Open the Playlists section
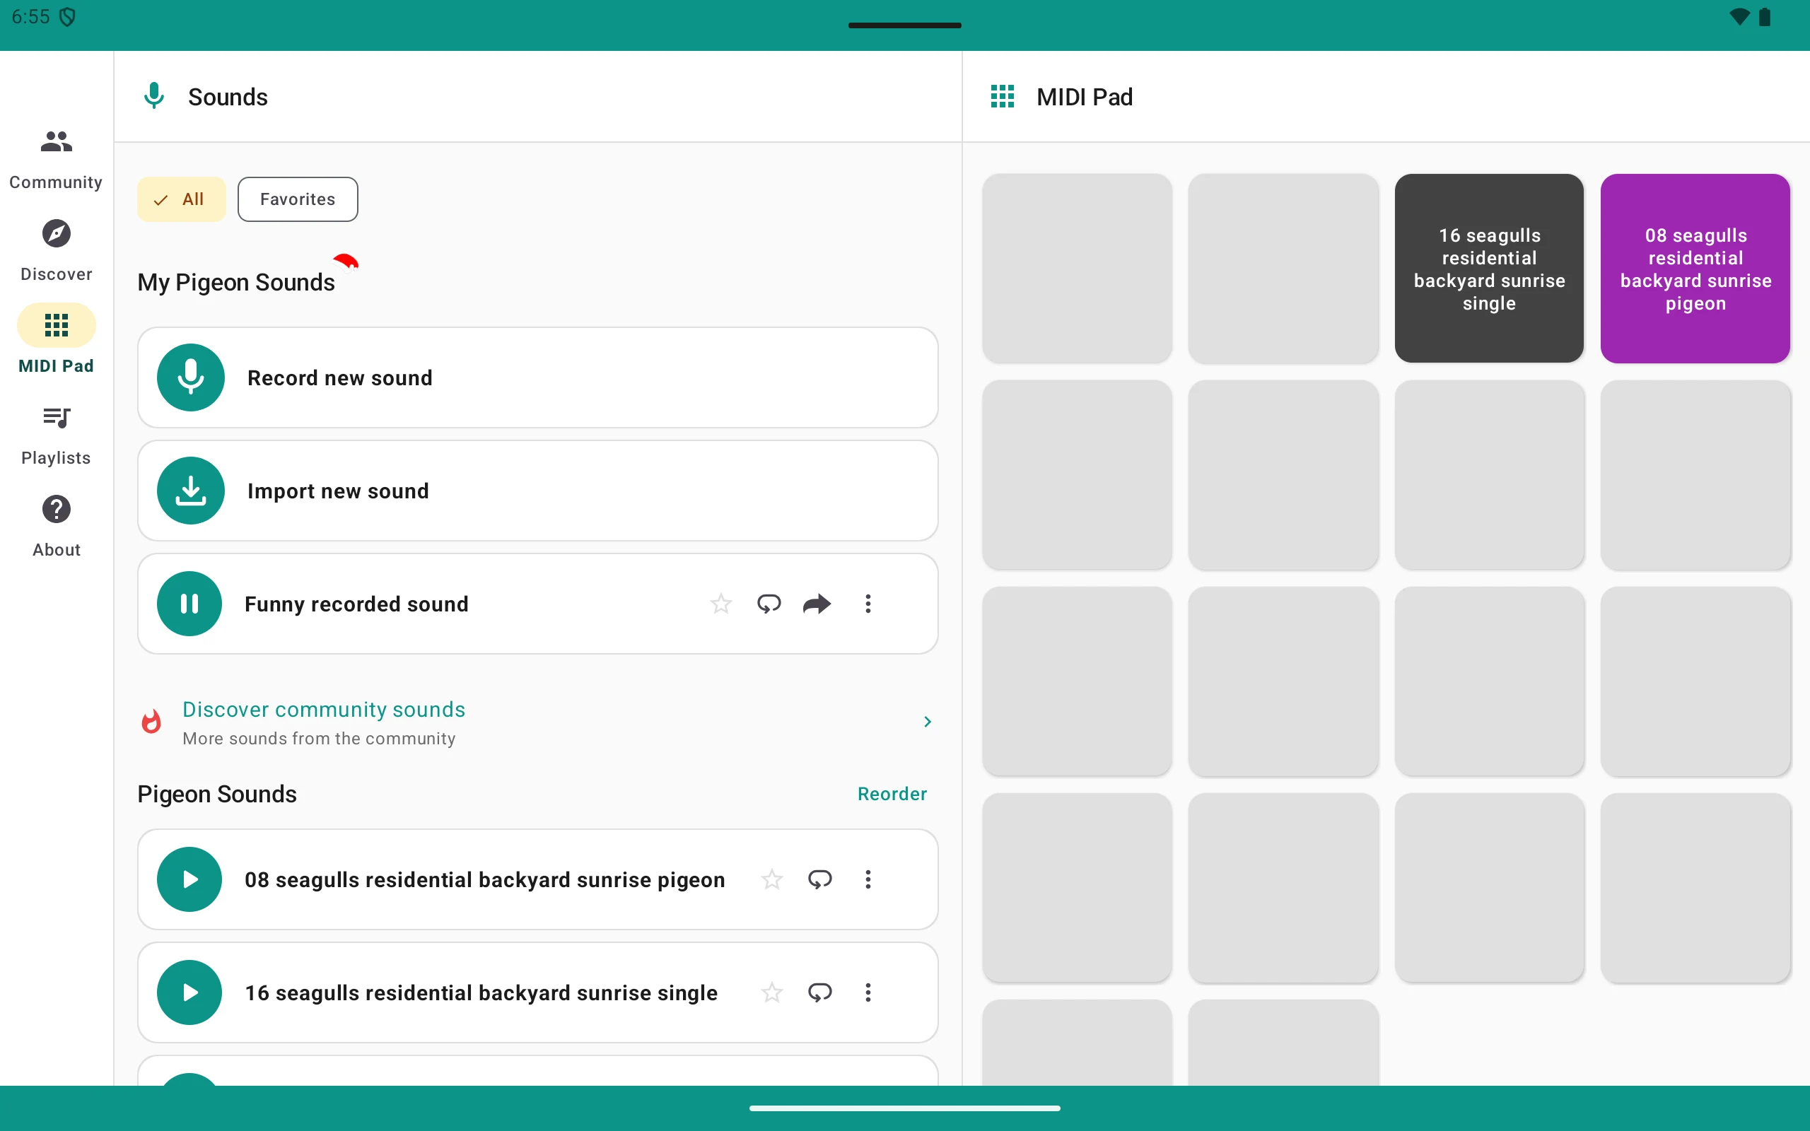The image size is (1810, 1131). coord(56,435)
